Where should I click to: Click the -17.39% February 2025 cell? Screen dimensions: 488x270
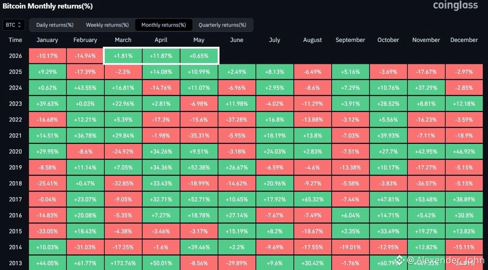pyautogui.click(x=85, y=72)
